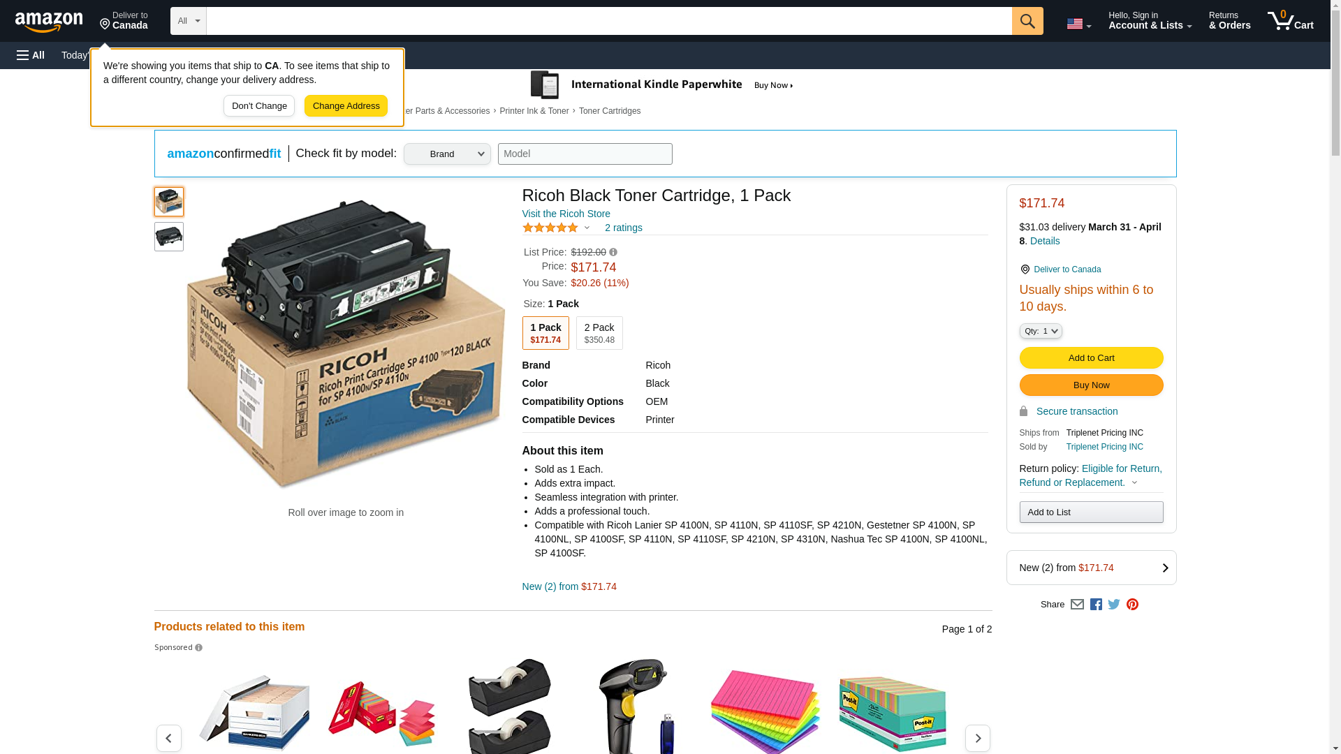Select the 1 Pack size option

pos(545,333)
